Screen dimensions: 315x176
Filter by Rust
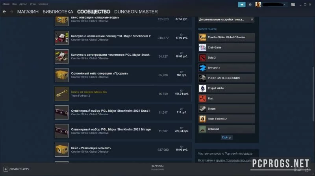(227, 99)
